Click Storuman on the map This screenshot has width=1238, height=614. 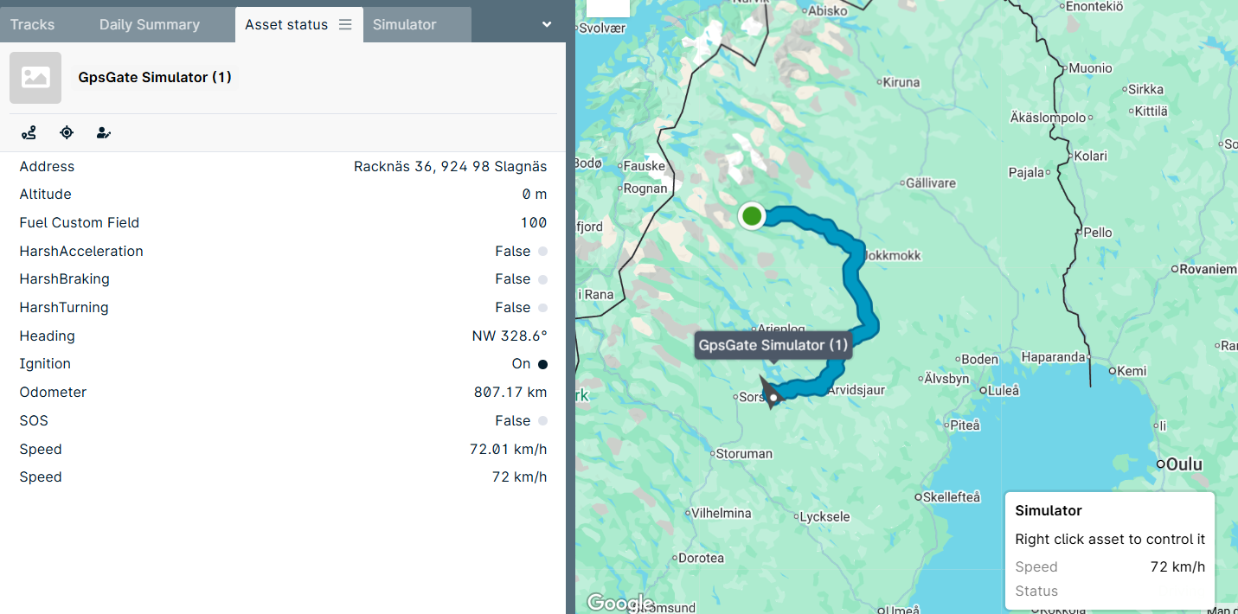point(744,453)
